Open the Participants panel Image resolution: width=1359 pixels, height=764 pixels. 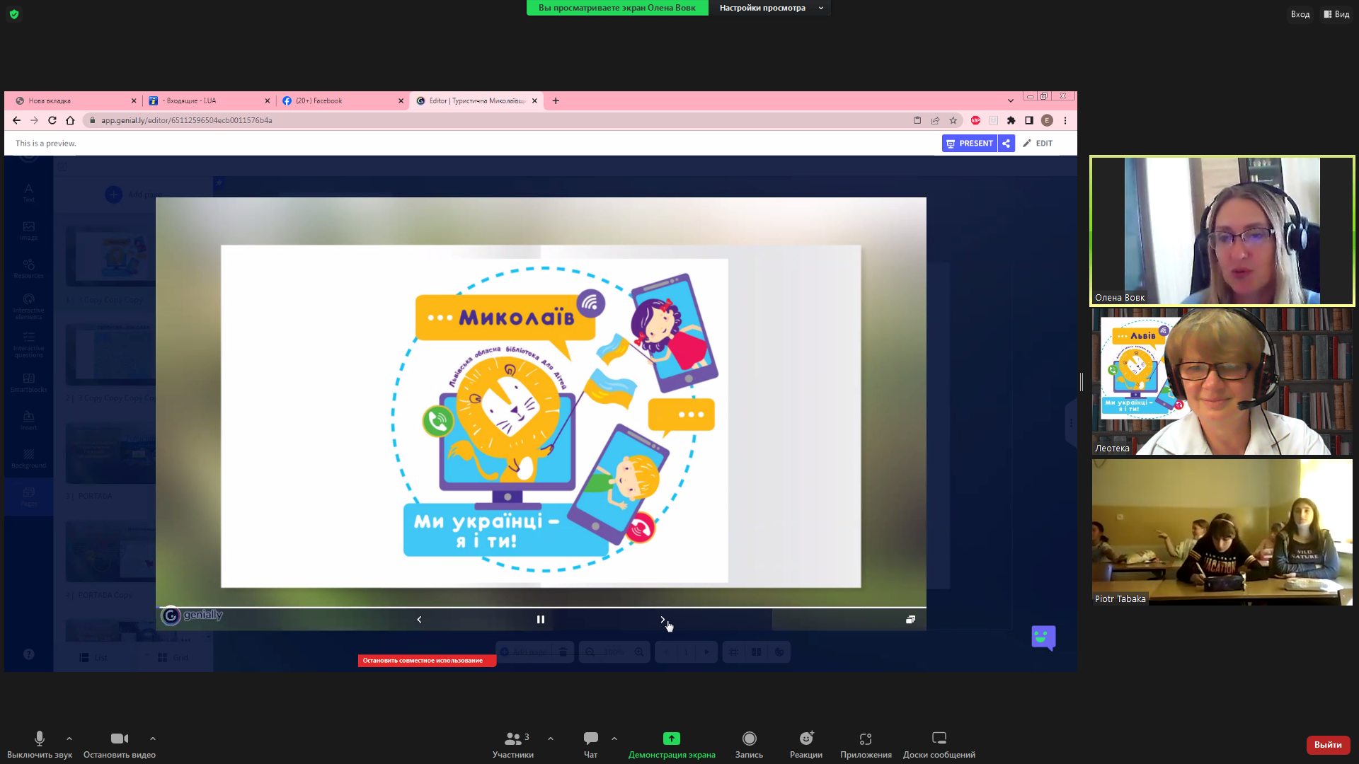pos(513,739)
